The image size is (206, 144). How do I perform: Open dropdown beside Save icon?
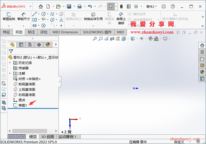[74, 6]
